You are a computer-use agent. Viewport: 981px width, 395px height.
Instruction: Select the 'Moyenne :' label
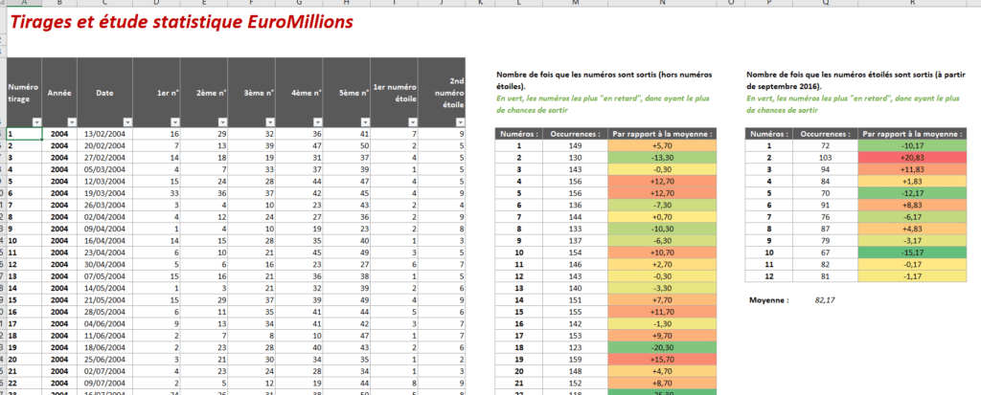pos(769,300)
